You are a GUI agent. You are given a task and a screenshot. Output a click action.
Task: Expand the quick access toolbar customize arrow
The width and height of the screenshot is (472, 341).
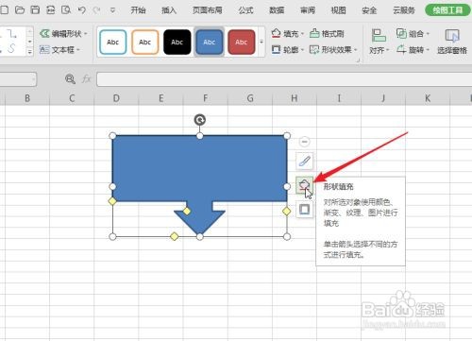point(112,10)
